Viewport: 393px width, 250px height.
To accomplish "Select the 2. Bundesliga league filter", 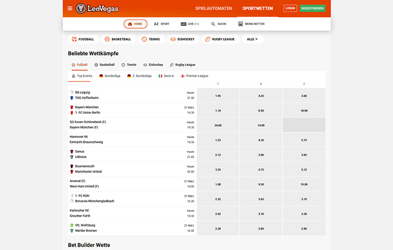I will (x=139, y=76).
